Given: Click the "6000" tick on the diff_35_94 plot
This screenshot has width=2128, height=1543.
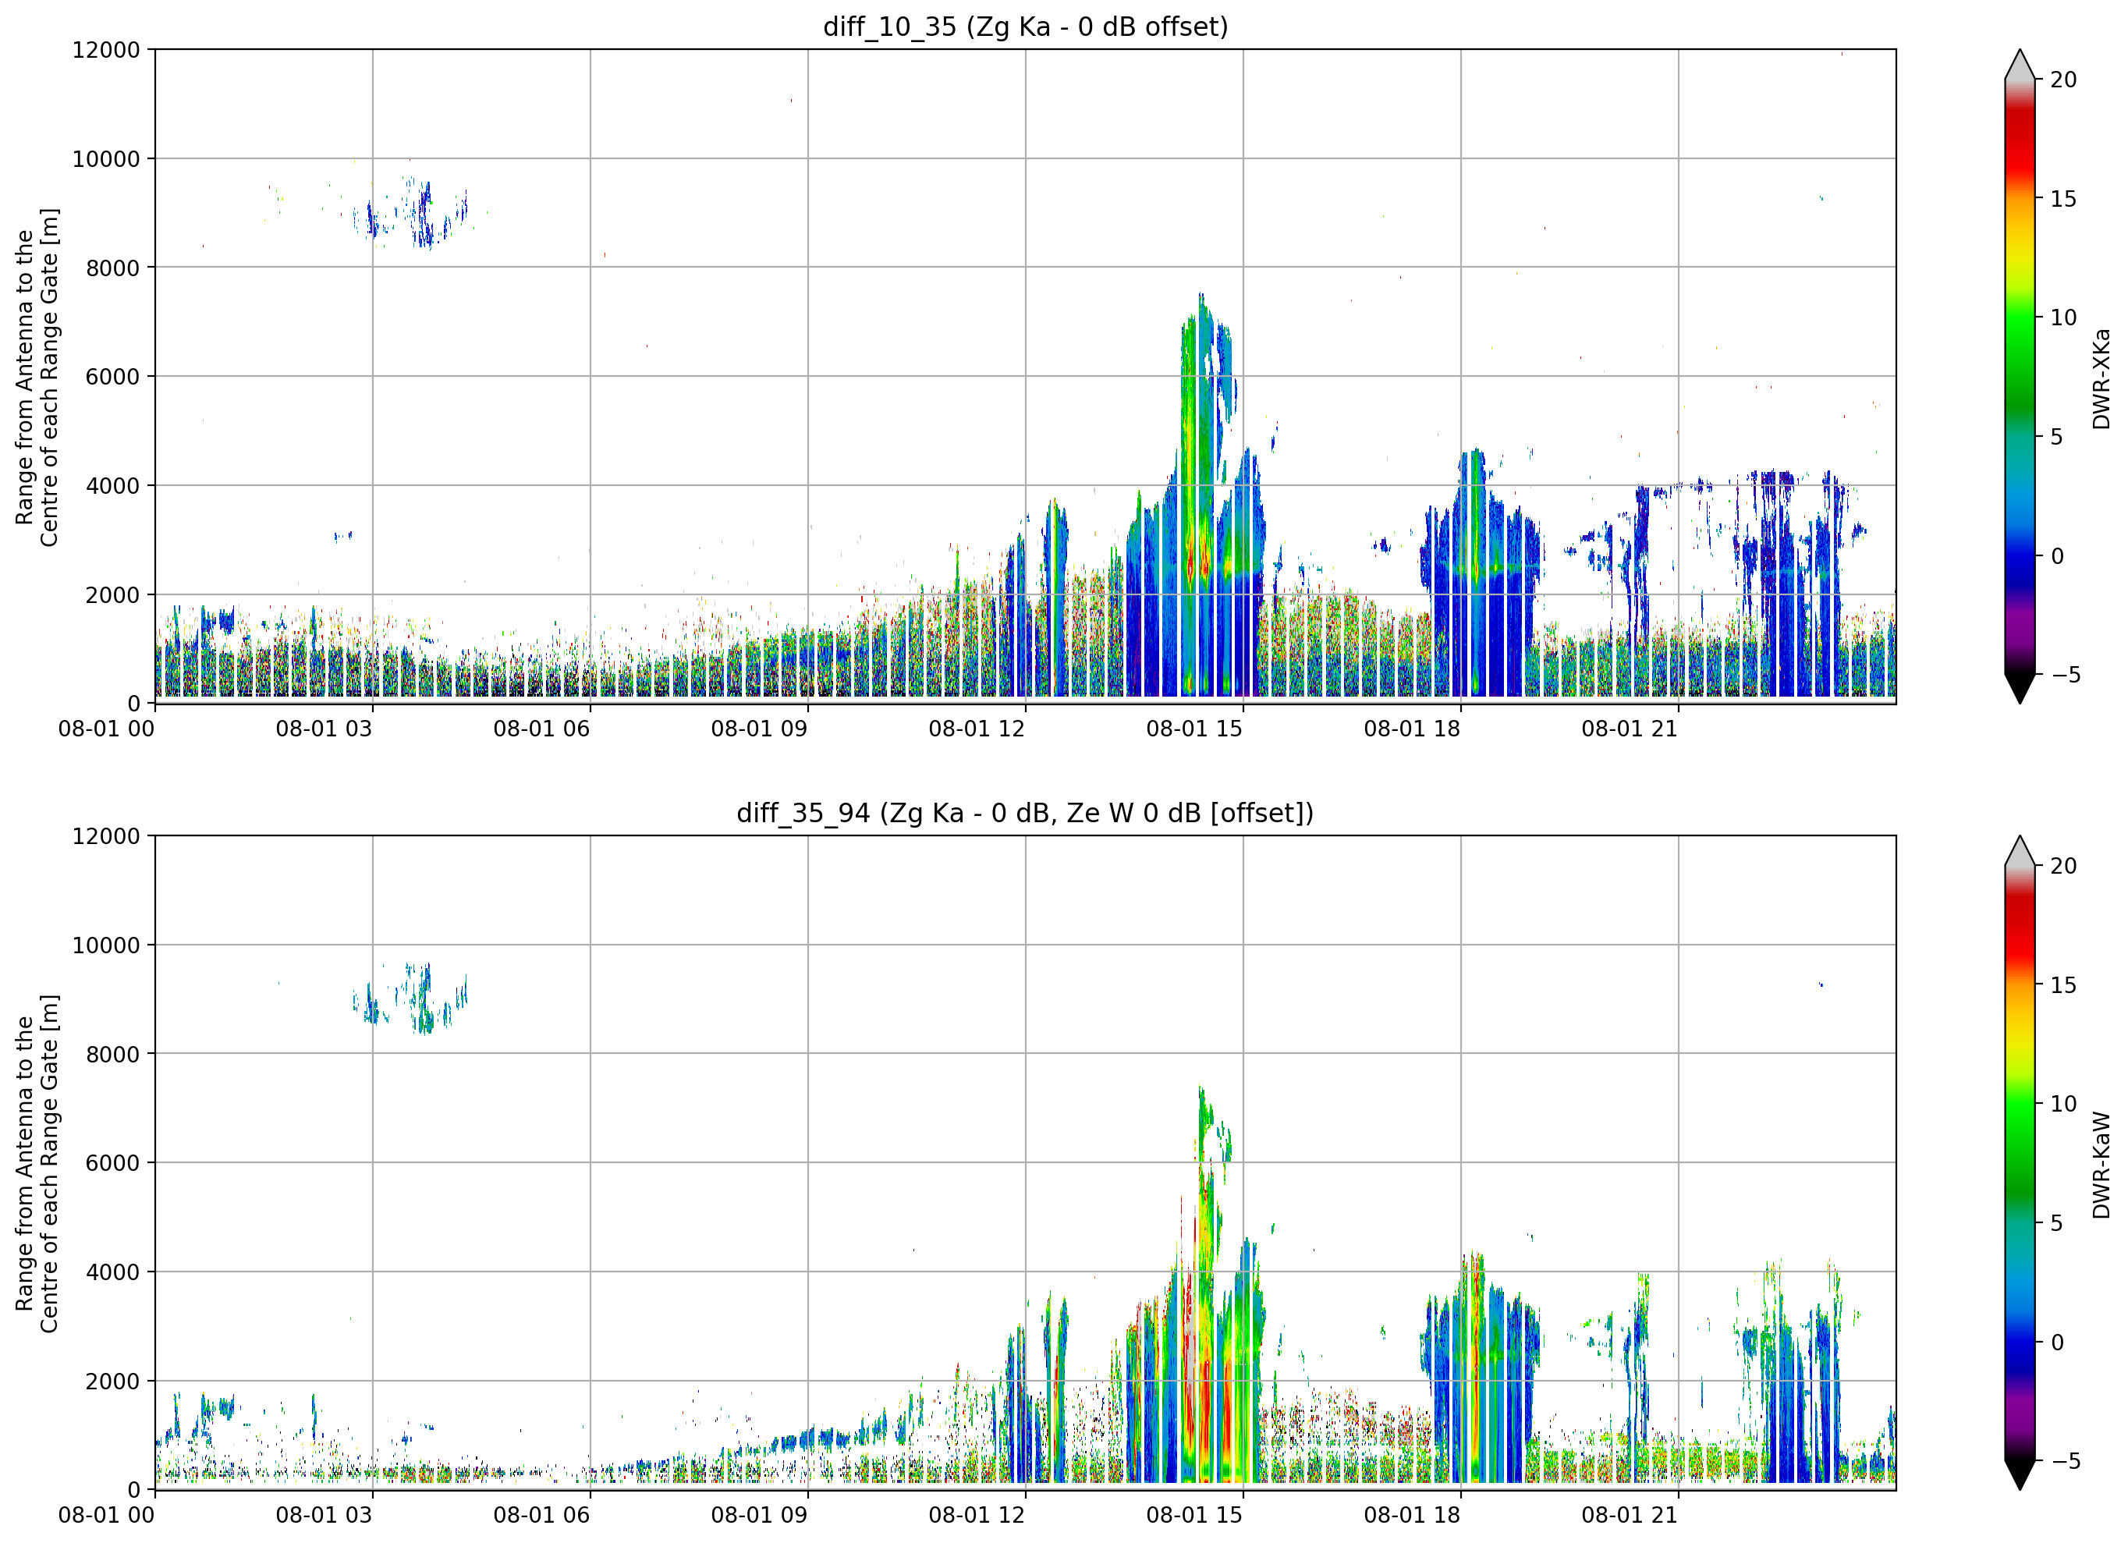Looking at the screenshot, I should point(112,1163).
